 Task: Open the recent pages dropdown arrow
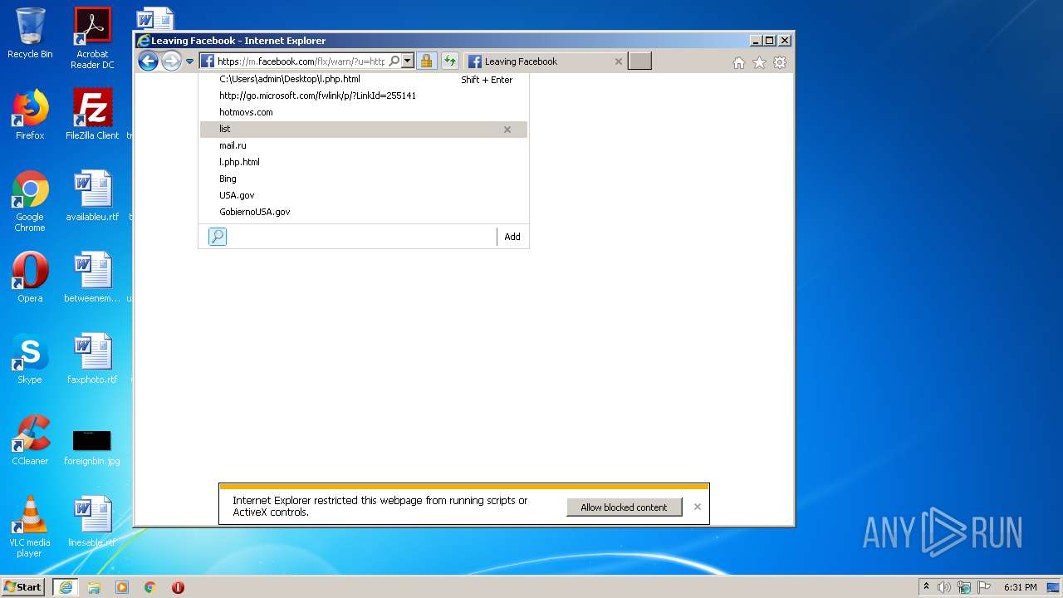coord(189,61)
